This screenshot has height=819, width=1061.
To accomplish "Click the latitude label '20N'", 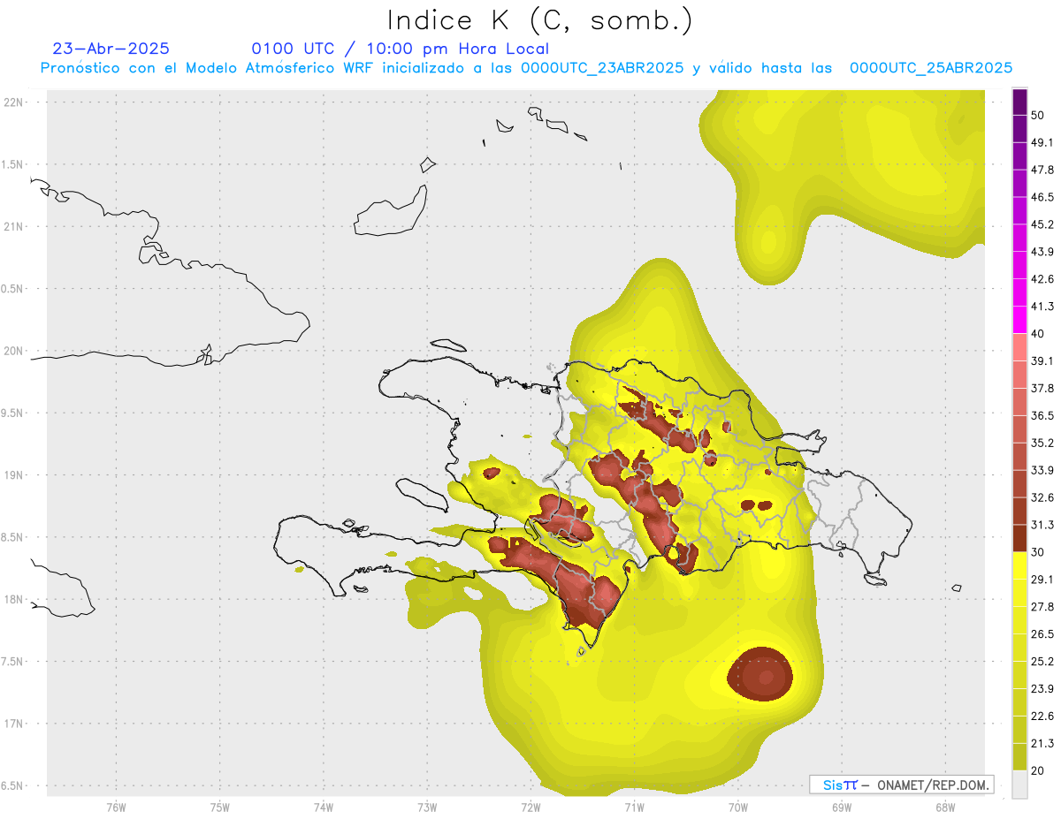I will pyautogui.click(x=15, y=352).
